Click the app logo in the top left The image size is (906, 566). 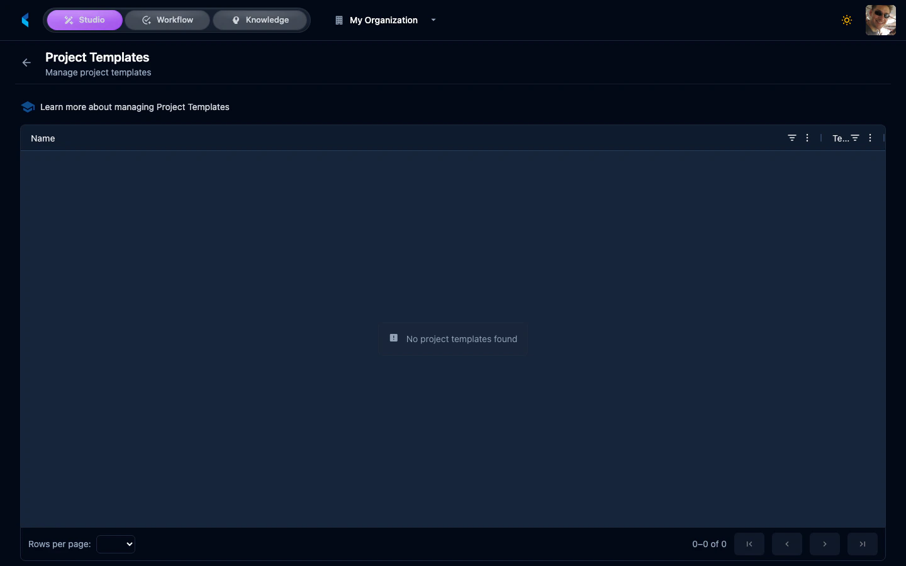pos(25,19)
